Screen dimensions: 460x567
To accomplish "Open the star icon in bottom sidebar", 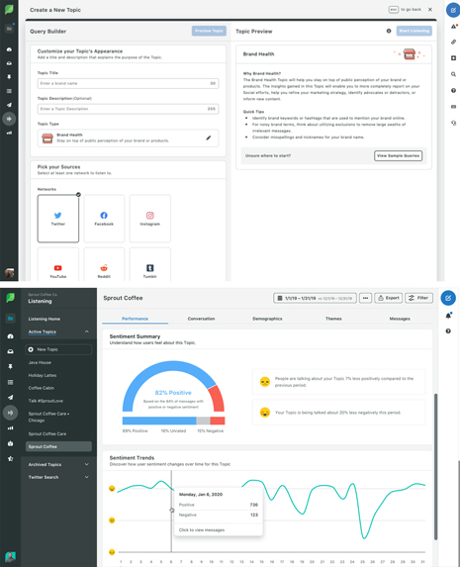I will 10,458.
